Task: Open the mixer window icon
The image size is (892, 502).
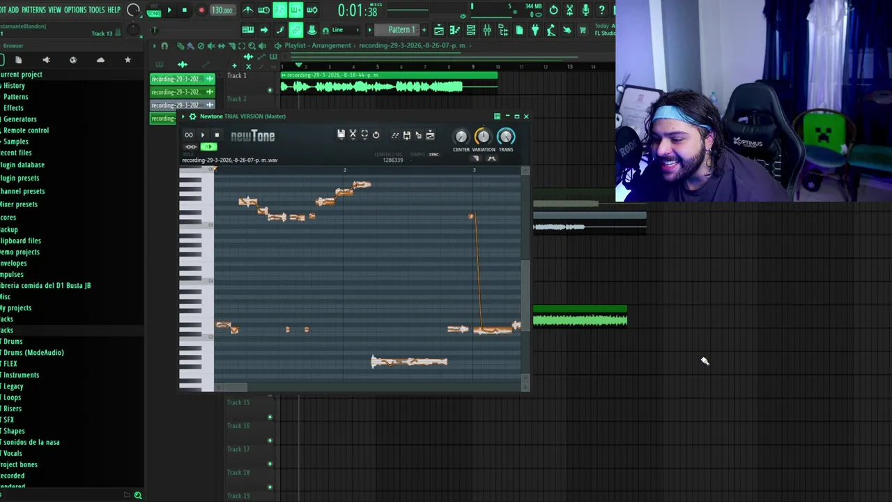Action: coord(487,30)
